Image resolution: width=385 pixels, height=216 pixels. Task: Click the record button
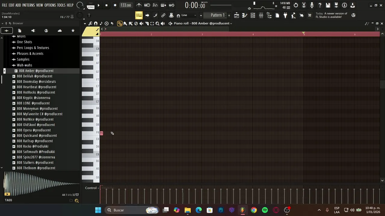pos(115,5)
